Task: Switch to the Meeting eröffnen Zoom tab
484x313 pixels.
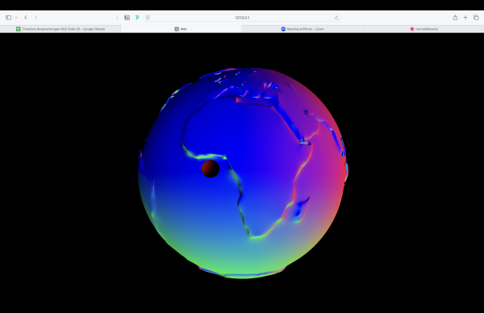Action: [x=302, y=29]
